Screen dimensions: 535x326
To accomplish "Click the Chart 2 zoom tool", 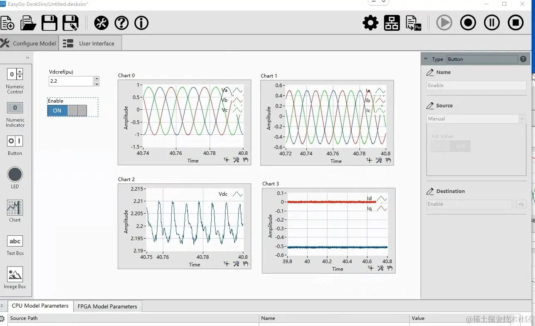I will point(236,264).
